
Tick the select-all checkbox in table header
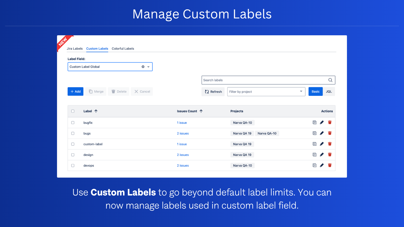[73, 111]
